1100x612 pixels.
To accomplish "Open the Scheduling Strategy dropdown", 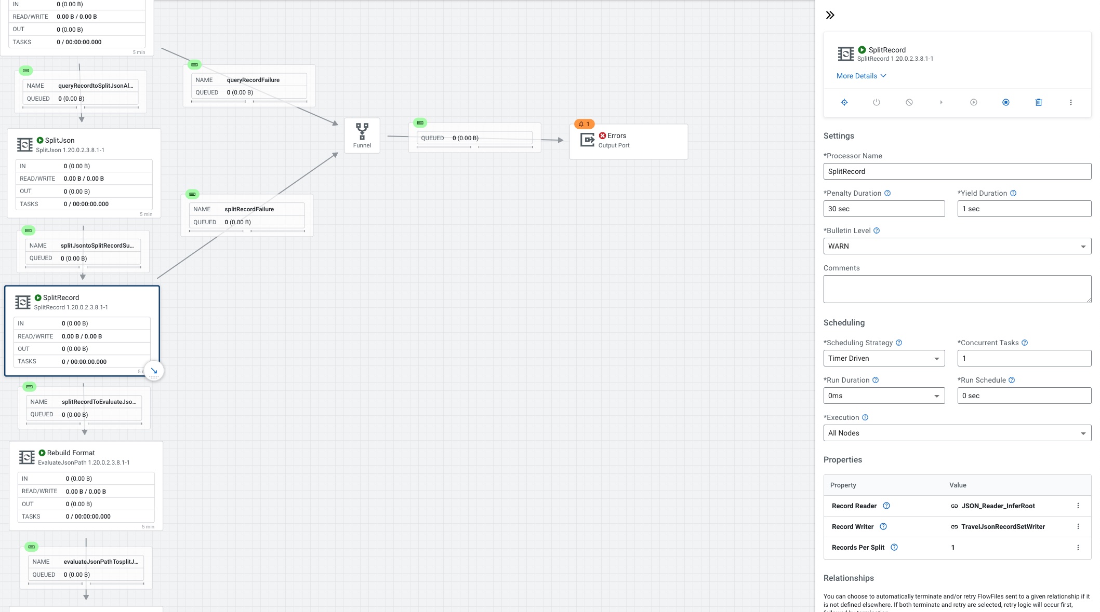I will point(883,358).
